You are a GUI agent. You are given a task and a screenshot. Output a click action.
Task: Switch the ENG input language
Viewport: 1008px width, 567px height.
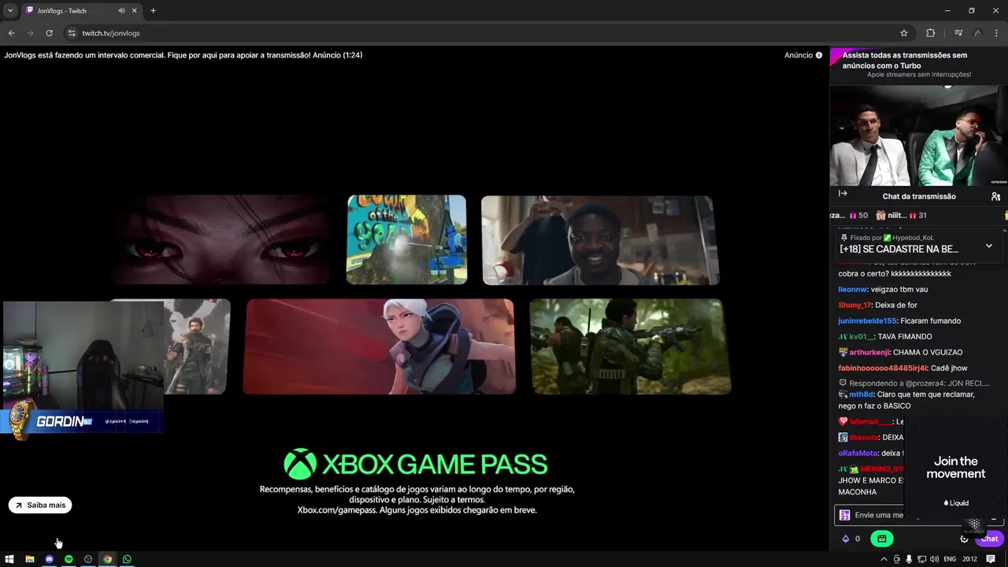[951, 559]
